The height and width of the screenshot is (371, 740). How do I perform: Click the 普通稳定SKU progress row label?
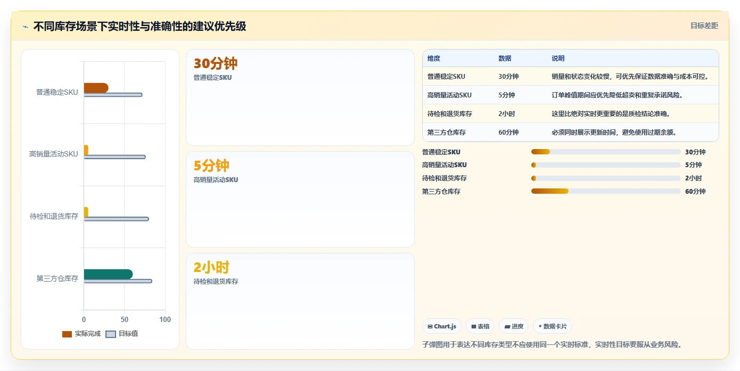(x=441, y=152)
